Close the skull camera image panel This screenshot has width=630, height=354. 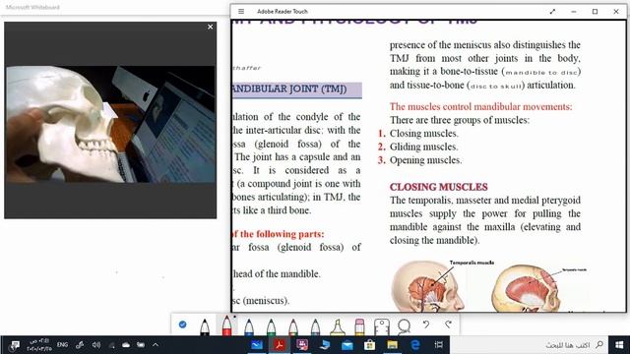pyautogui.click(x=210, y=27)
